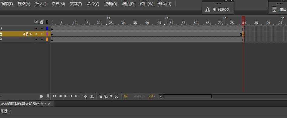Insert keyframe using the selected layer's keyframe button
The width and height of the screenshot is (287, 118).
(27, 34)
